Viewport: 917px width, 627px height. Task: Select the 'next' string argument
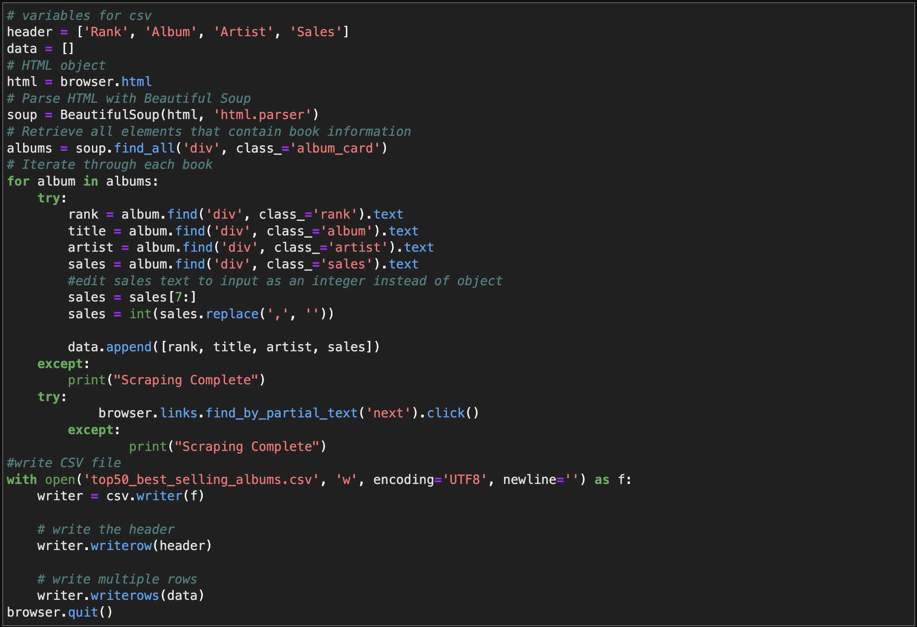pos(388,413)
